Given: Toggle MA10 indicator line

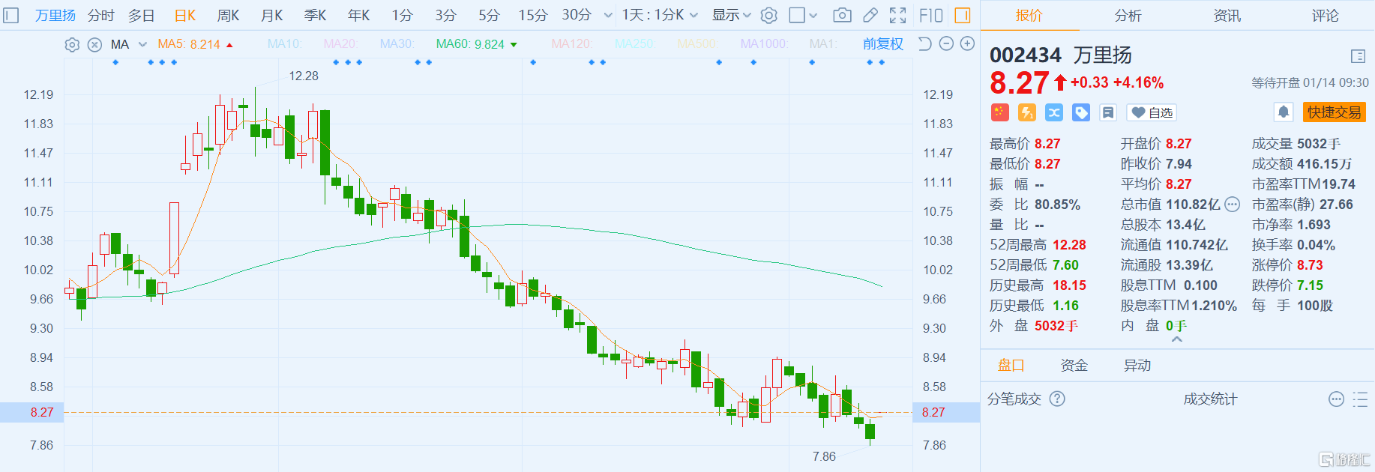Looking at the screenshot, I should [x=284, y=44].
